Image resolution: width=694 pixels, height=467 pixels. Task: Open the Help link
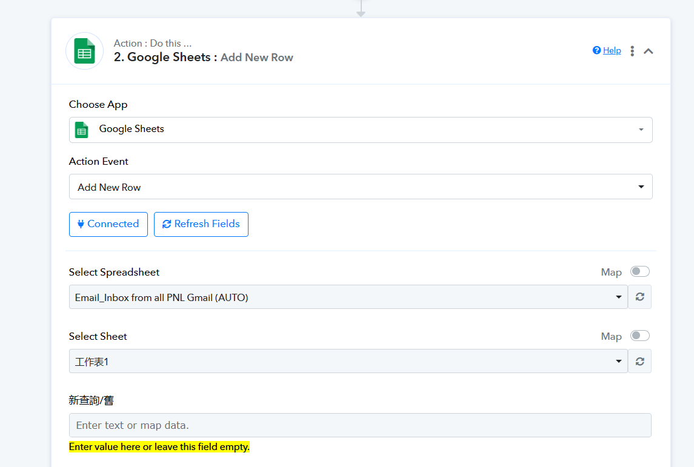(612, 50)
